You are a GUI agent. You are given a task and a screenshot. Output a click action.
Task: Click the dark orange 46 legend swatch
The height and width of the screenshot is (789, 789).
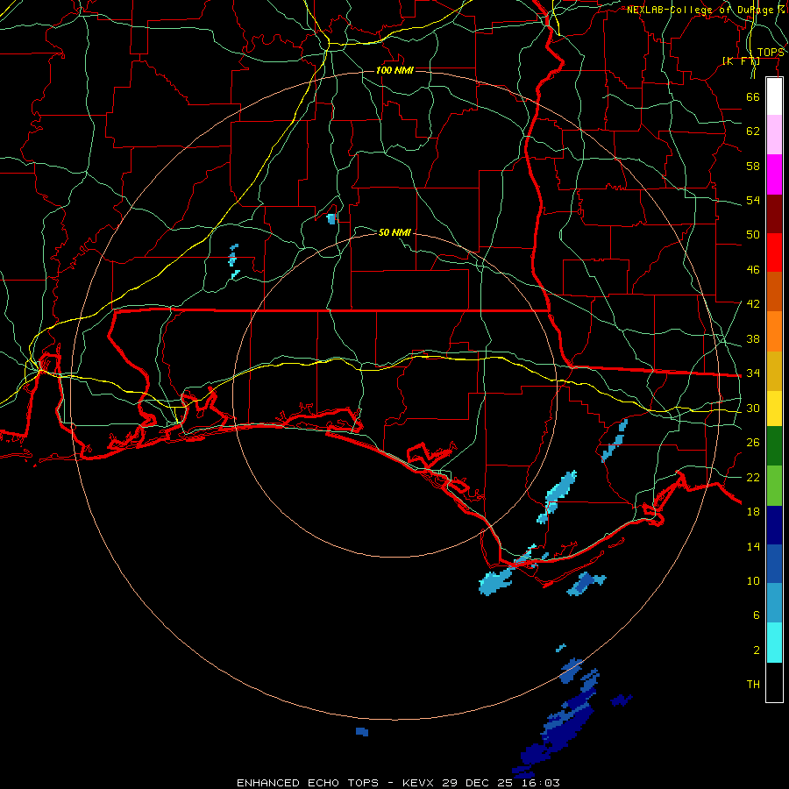point(774,292)
